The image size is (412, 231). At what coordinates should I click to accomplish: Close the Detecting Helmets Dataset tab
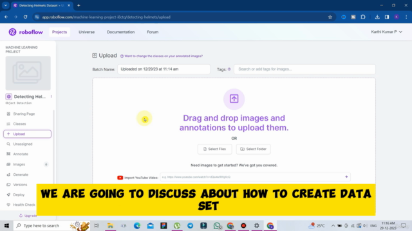(69, 5)
